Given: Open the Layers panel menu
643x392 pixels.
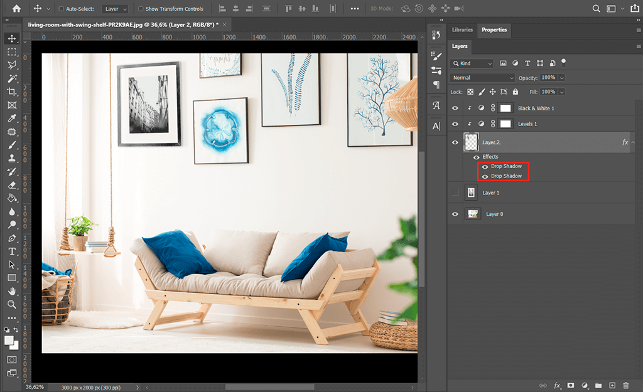Looking at the screenshot, I should click(x=639, y=46).
